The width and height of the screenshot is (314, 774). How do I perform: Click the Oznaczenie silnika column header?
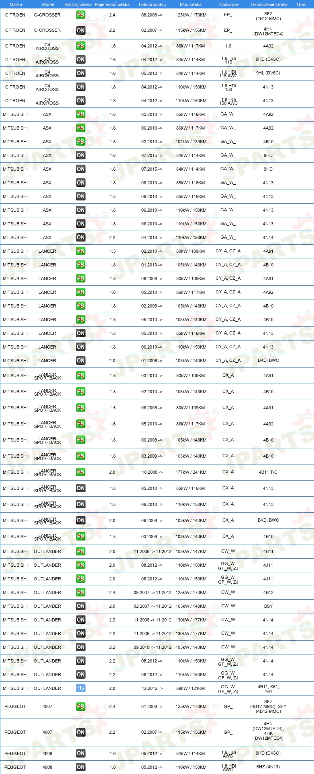pos(269,4)
